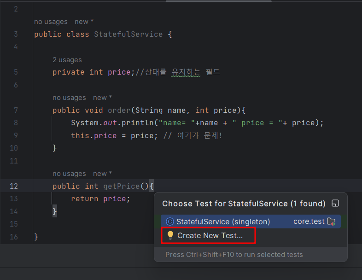Click the core.test module label
362x280 pixels.
(309, 222)
